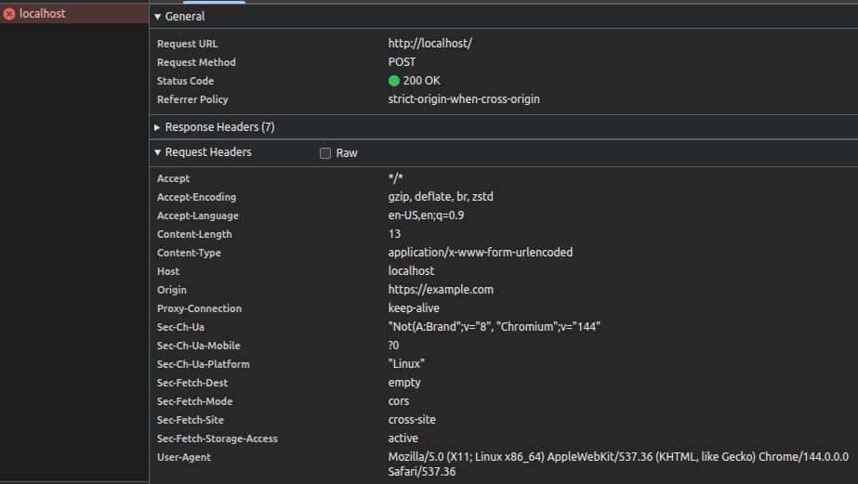Enable the Raw checkbox for request headers
Image resolution: width=858 pixels, height=484 pixels.
(x=325, y=153)
